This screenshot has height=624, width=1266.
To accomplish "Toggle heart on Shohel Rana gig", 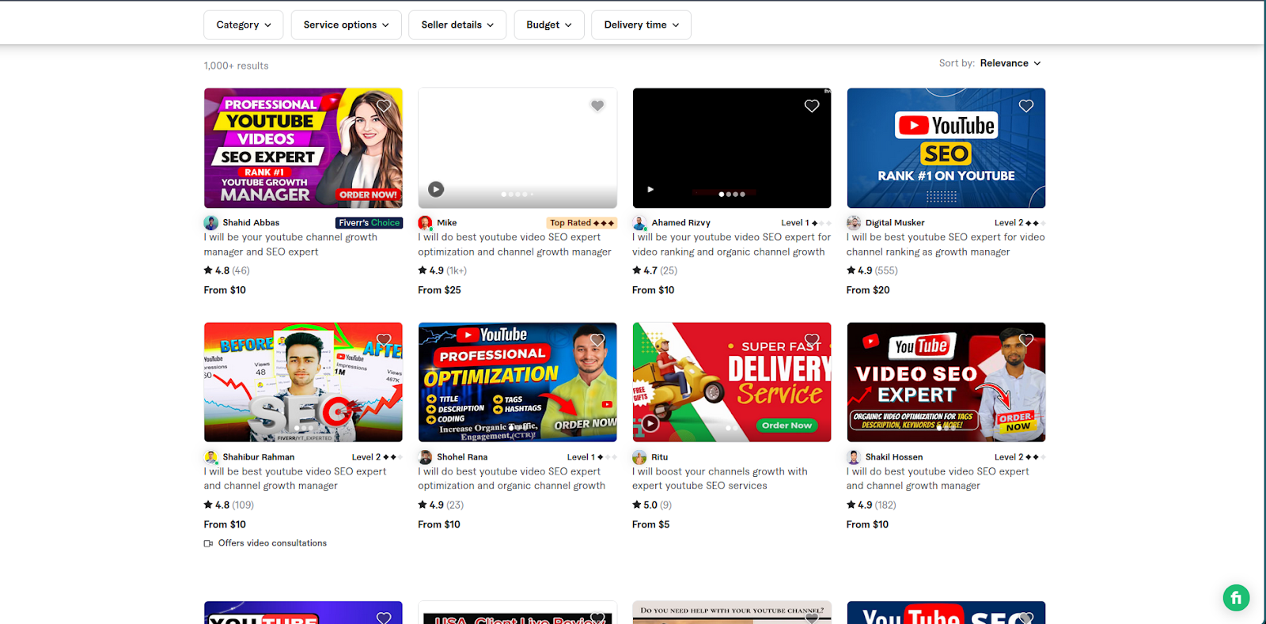I will (x=597, y=340).
